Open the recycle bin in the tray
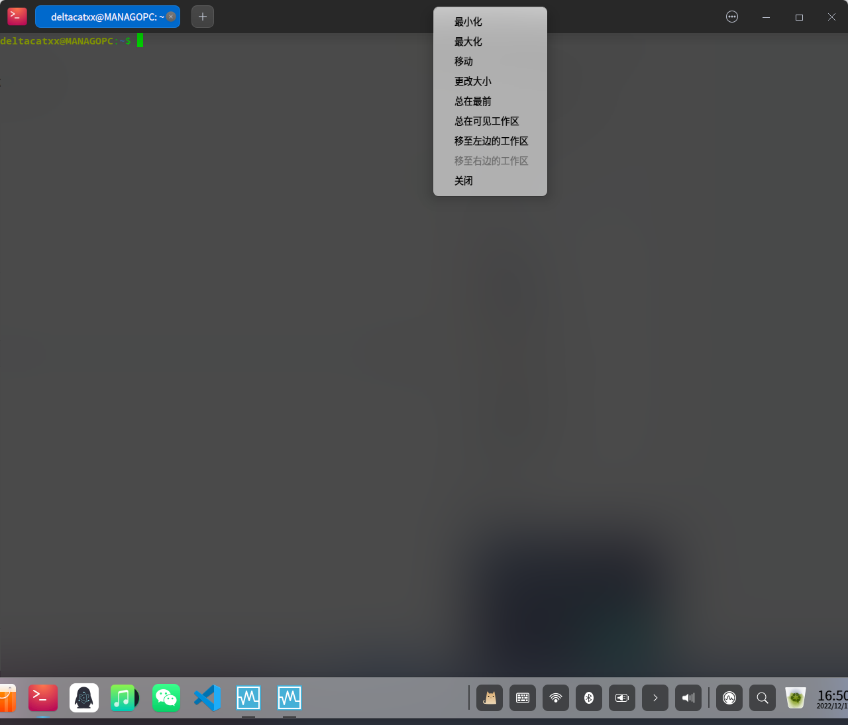 (795, 697)
